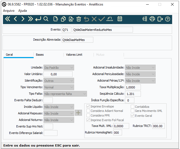Open help question mark icon

pyautogui.click(x=168, y=19)
